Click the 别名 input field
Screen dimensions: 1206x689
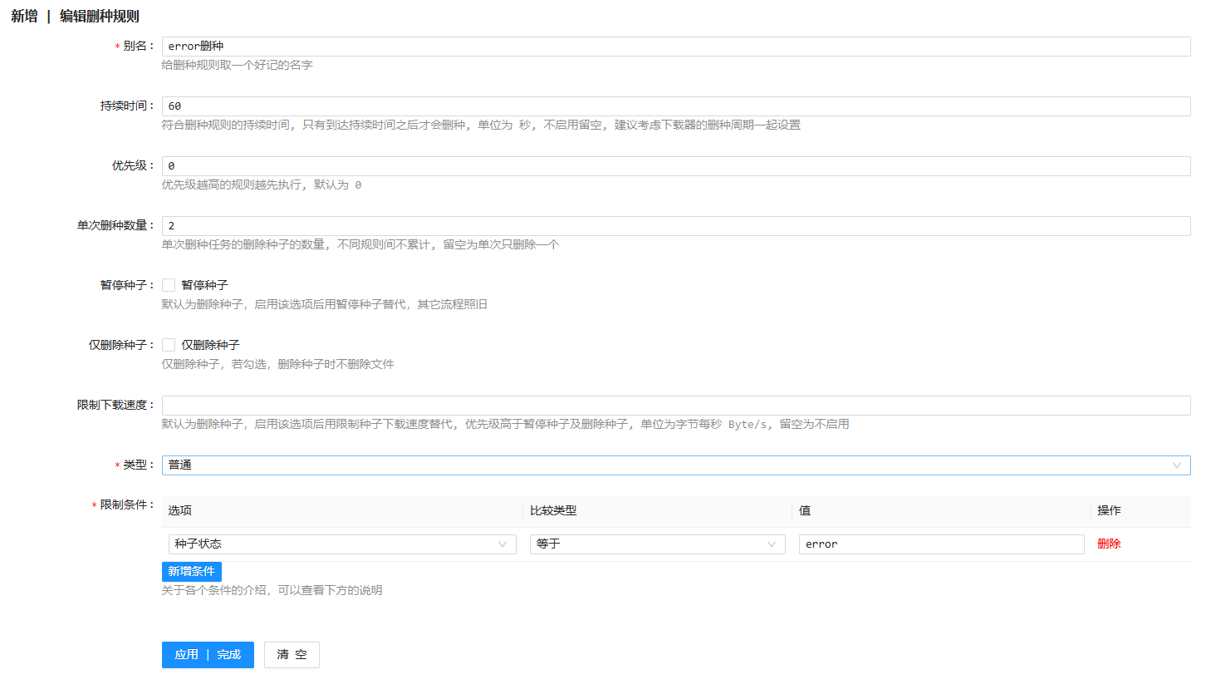point(675,47)
